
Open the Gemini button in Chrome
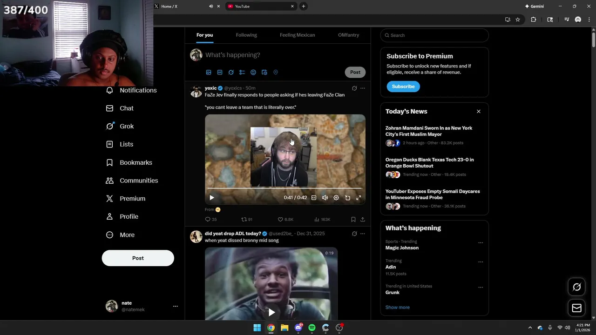pyautogui.click(x=535, y=6)
